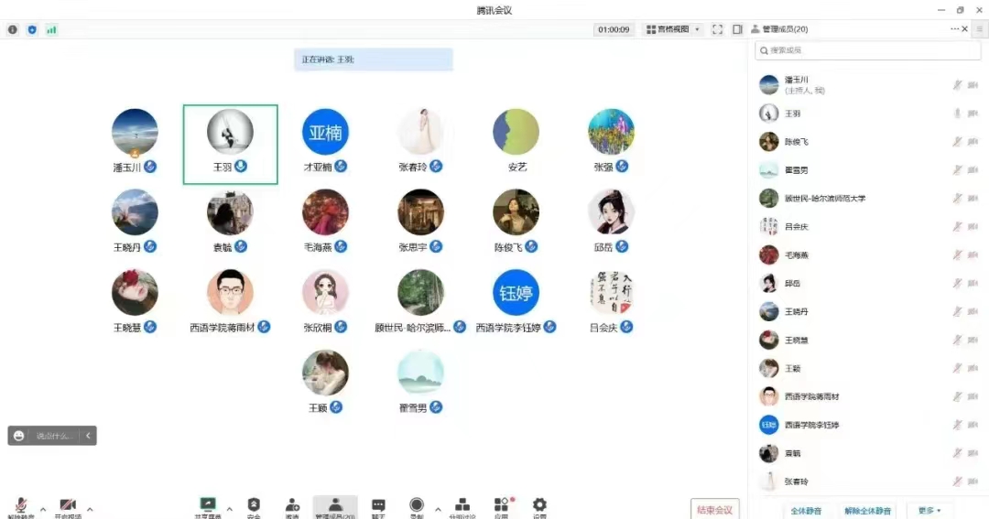Open the Chat panel icon
This screenshot has height=519, width=989.
click(x=378, y=506)
